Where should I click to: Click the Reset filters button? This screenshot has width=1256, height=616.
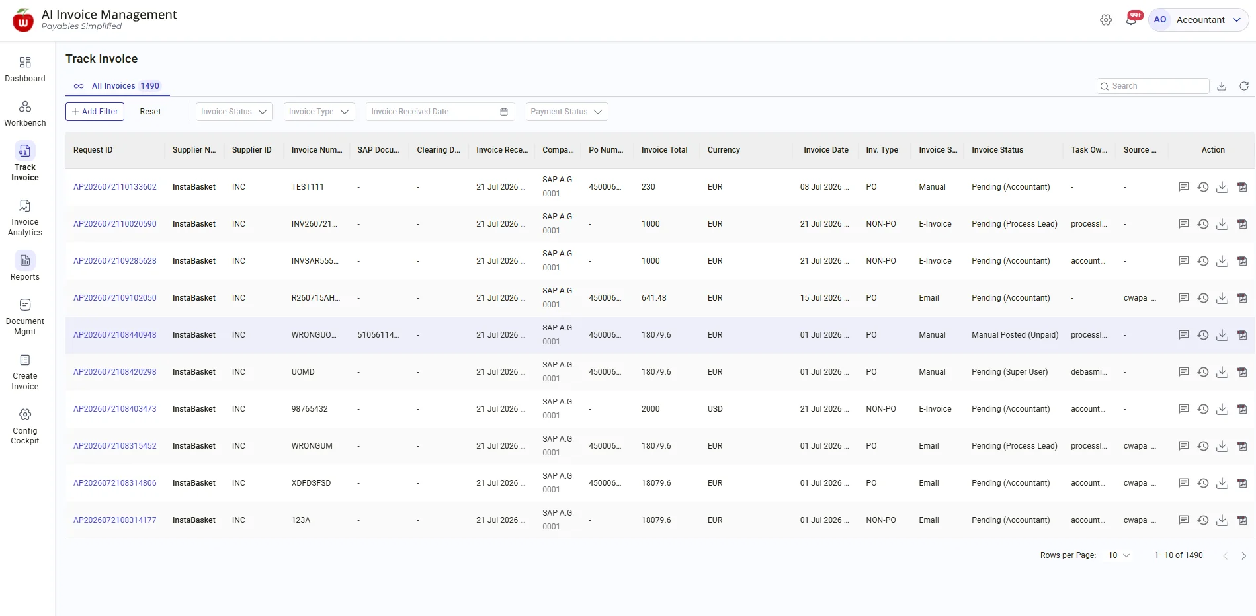pos(150,112)
